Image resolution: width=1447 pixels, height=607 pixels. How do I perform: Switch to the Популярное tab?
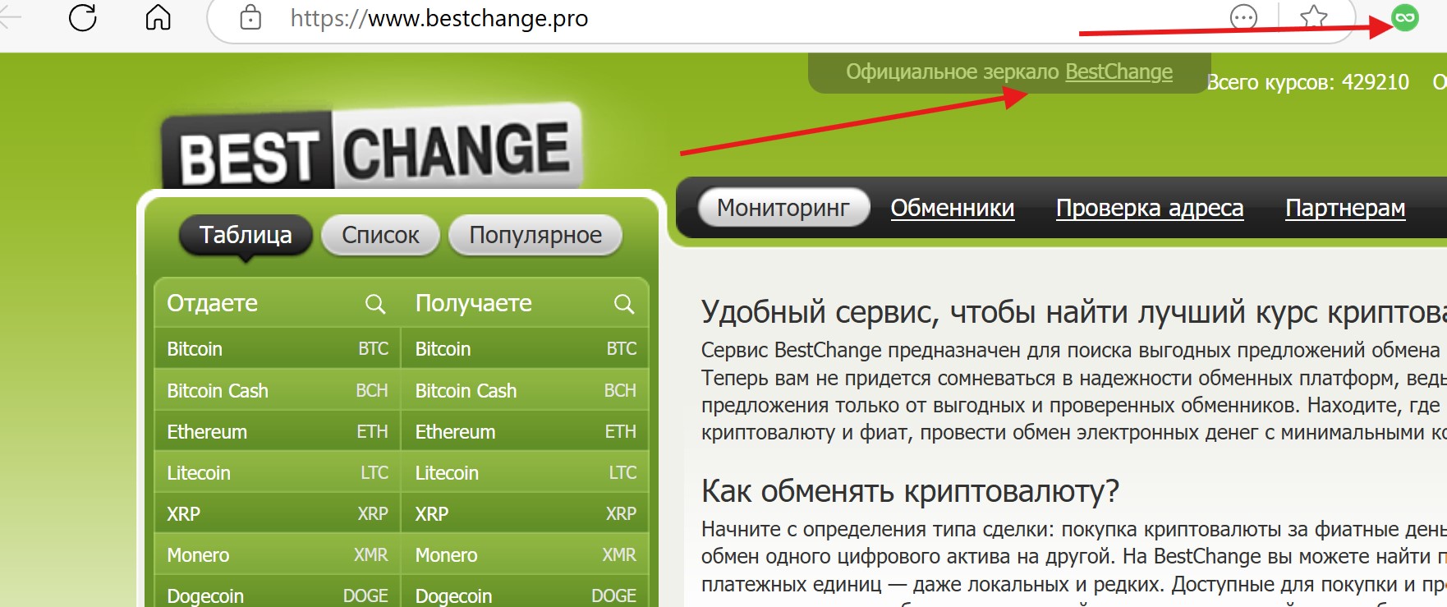(535, 235)
